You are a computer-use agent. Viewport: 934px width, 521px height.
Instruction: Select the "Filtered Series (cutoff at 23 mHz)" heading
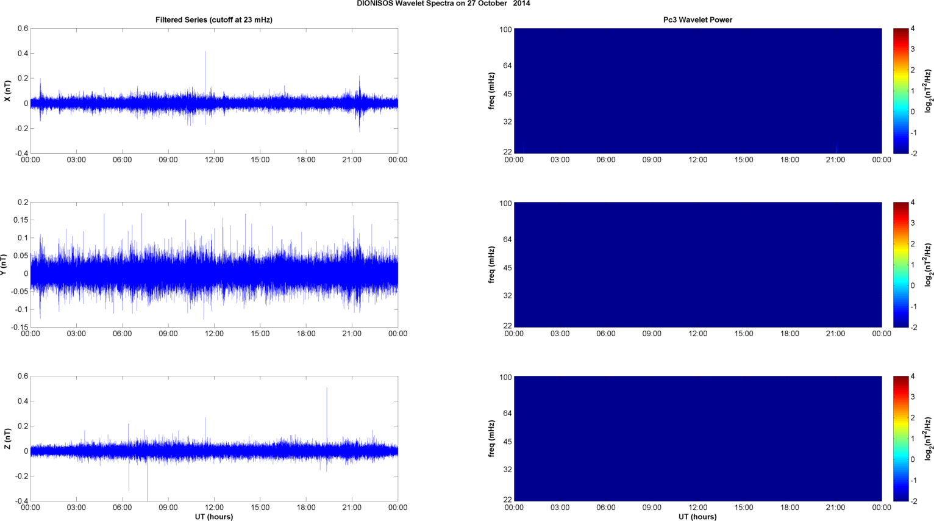pos(214,20)
